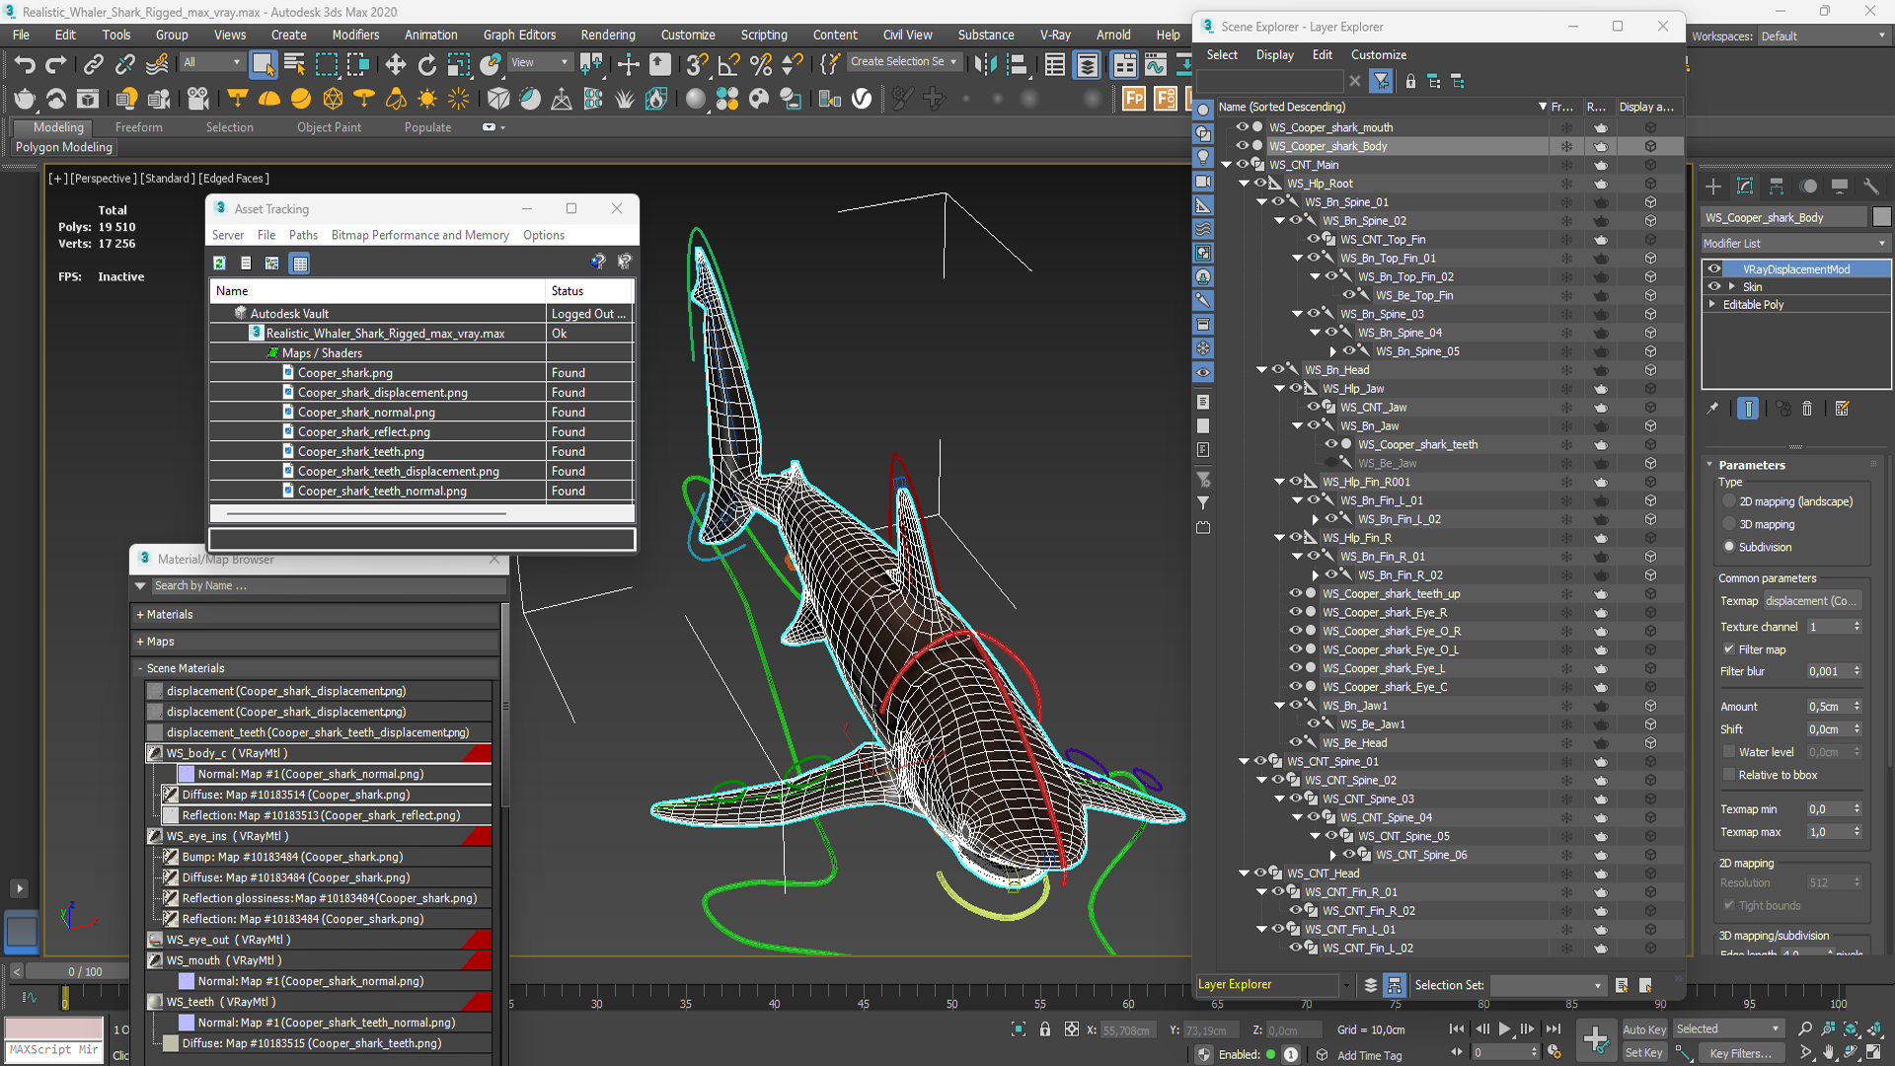
Task: Open the Graph Editors menu
Action: pos(519,35)
